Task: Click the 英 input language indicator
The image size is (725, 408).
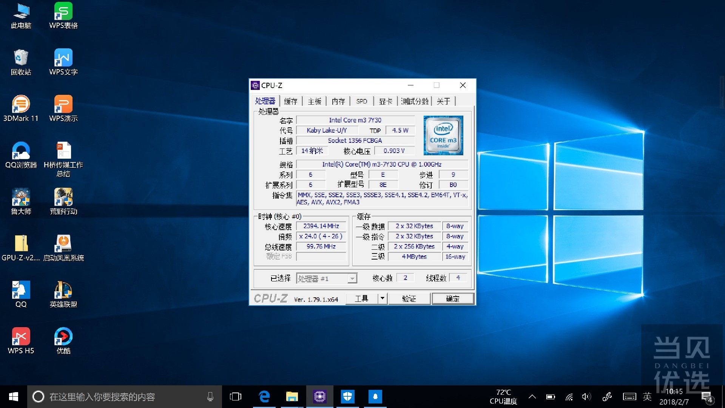Action: pos(647,397)
